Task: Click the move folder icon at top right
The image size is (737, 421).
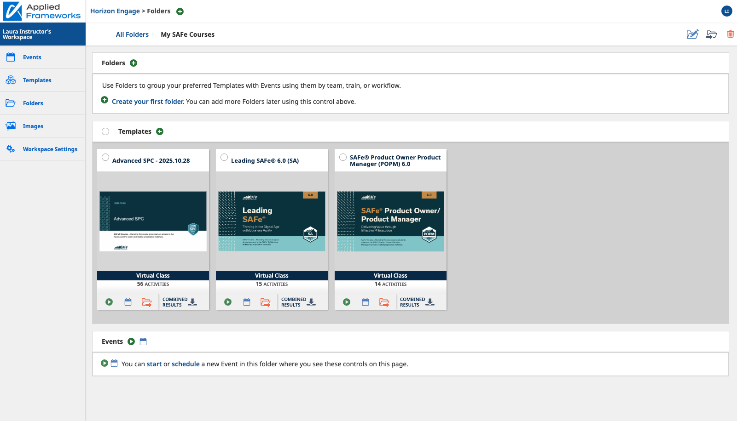Action: [712, 34]
